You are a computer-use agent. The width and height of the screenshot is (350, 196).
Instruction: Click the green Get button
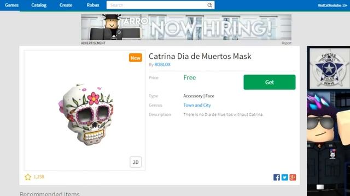270,82
